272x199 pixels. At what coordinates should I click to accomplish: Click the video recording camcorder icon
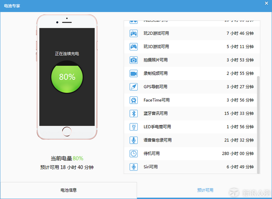tap(134, 73)
